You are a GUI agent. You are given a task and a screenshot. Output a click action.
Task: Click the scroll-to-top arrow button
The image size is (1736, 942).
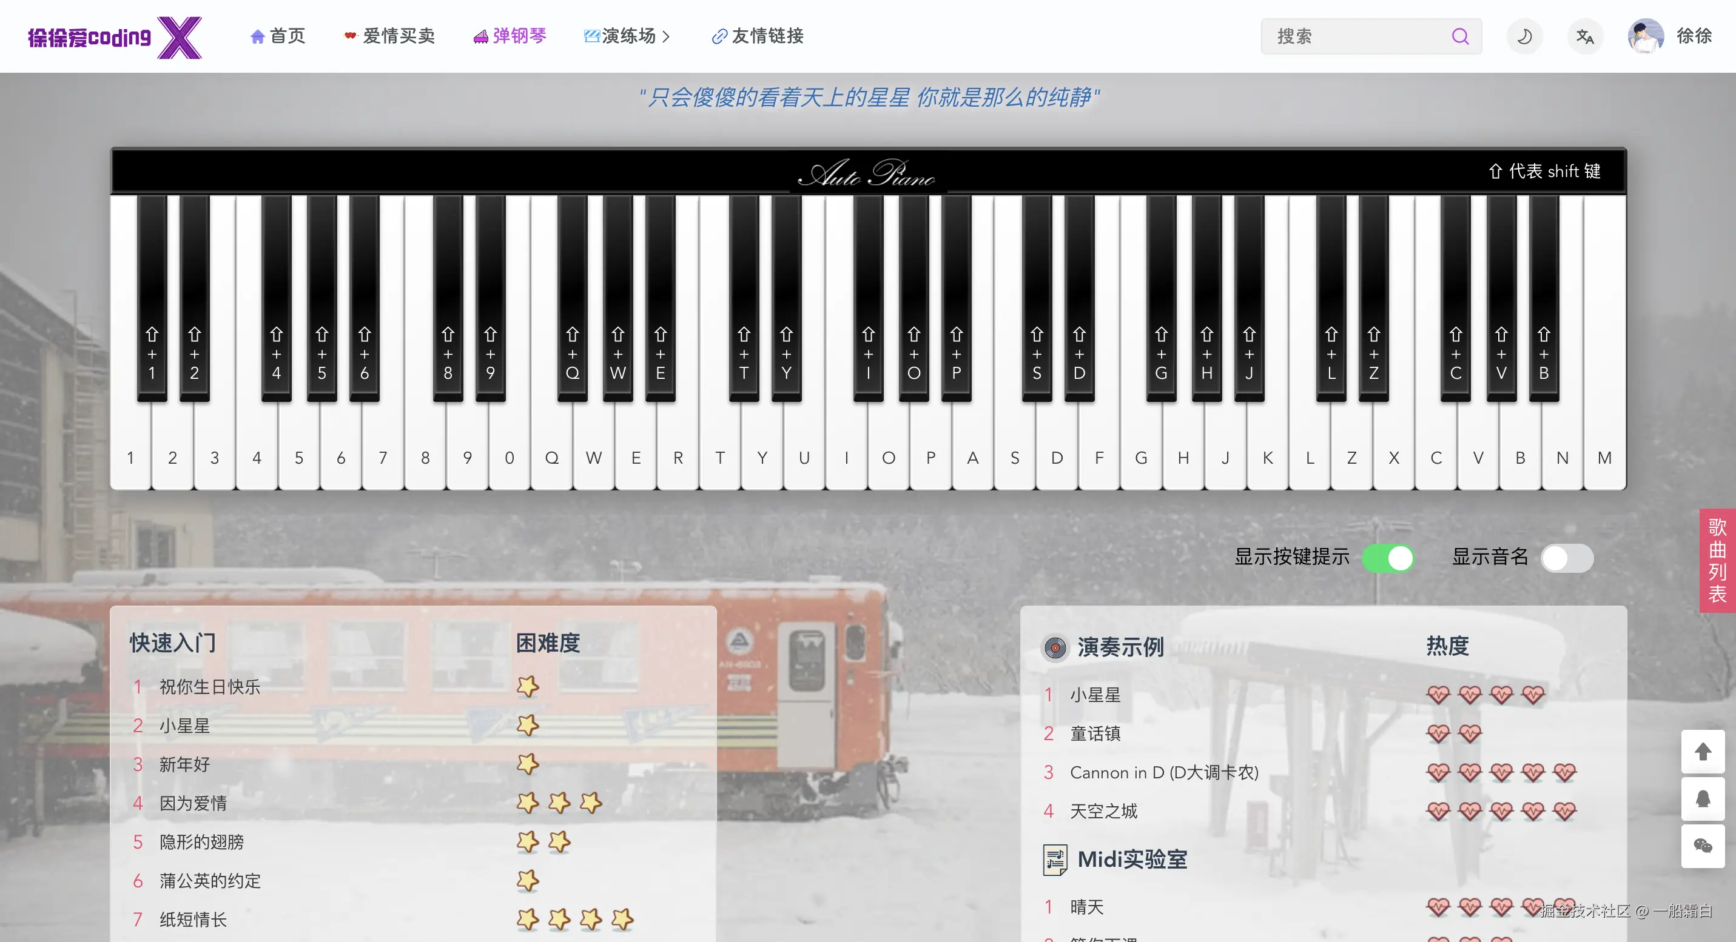pos(1702,752)
